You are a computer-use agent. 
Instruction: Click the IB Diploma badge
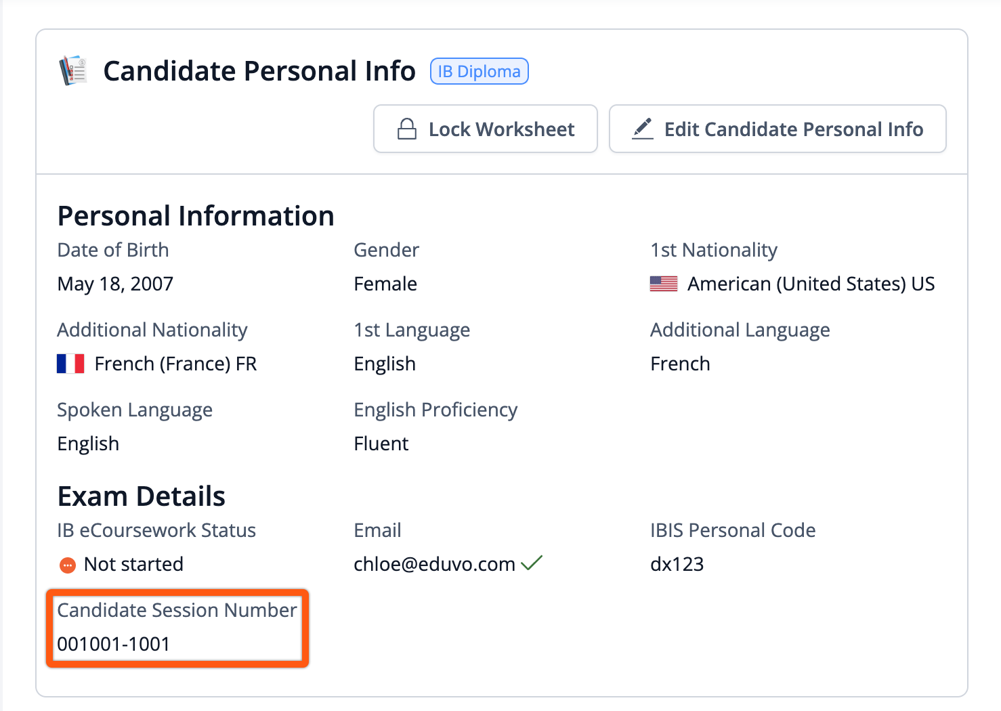click(479, 71)
